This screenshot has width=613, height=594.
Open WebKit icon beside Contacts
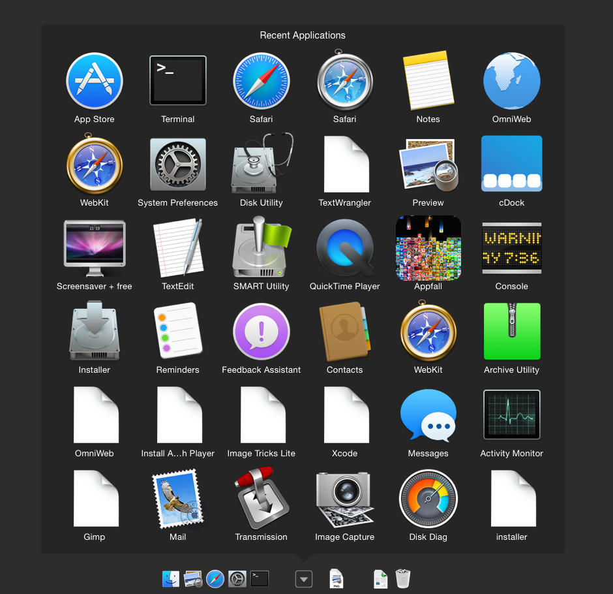(428, 331)
